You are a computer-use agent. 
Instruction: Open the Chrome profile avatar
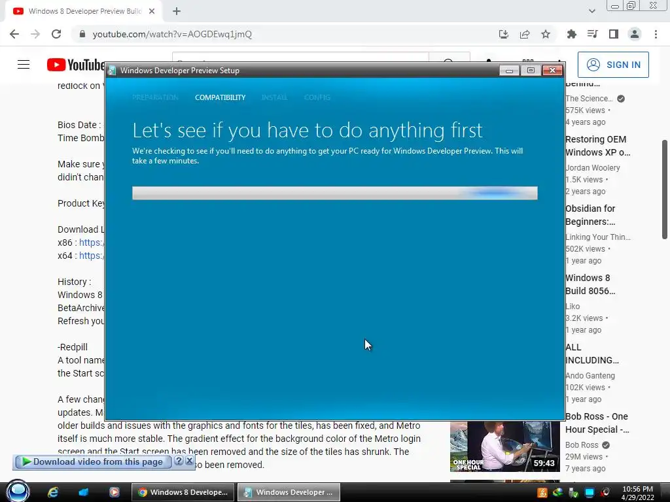point(635,34)
